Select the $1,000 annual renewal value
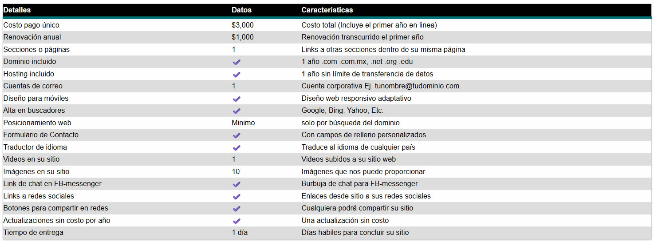The image size is (654, 242). click(243, 37)
